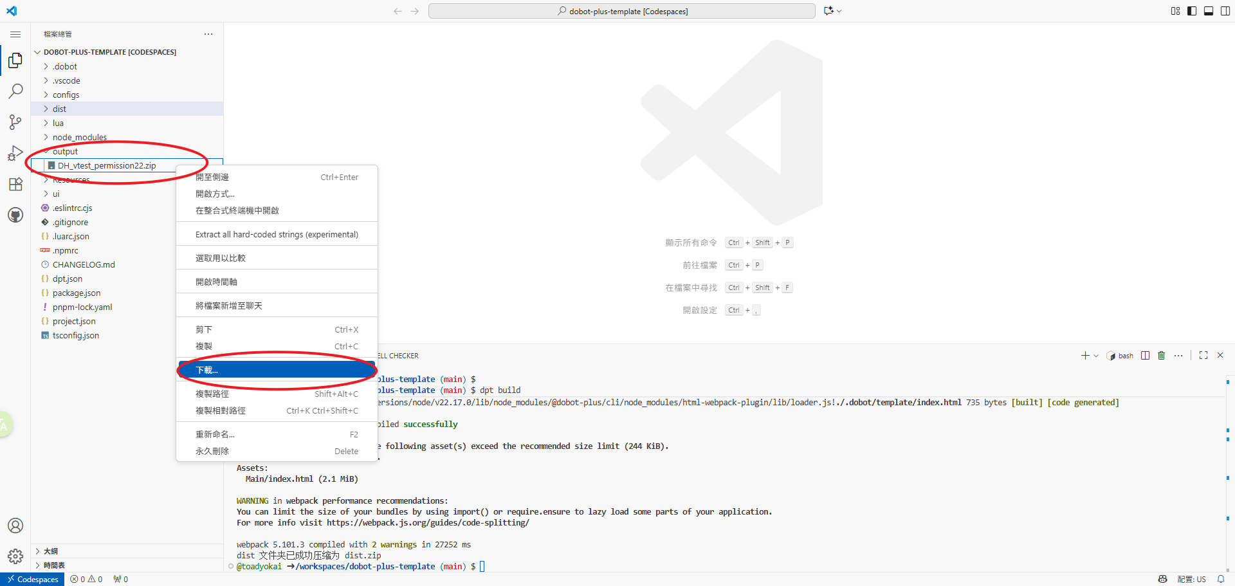
Task: Expand the configs folder
Action: point(66,95)
